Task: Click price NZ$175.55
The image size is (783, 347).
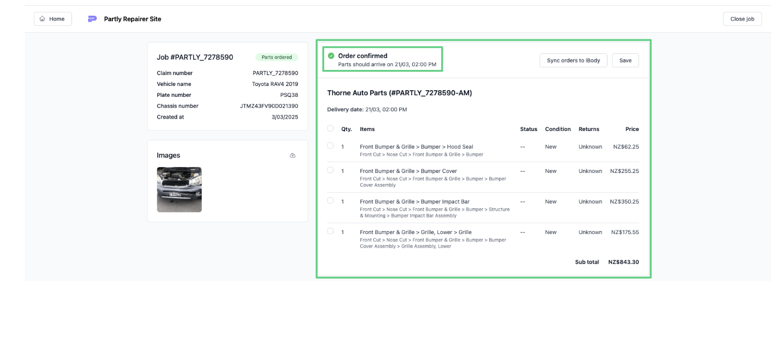Action: point(625,232)
